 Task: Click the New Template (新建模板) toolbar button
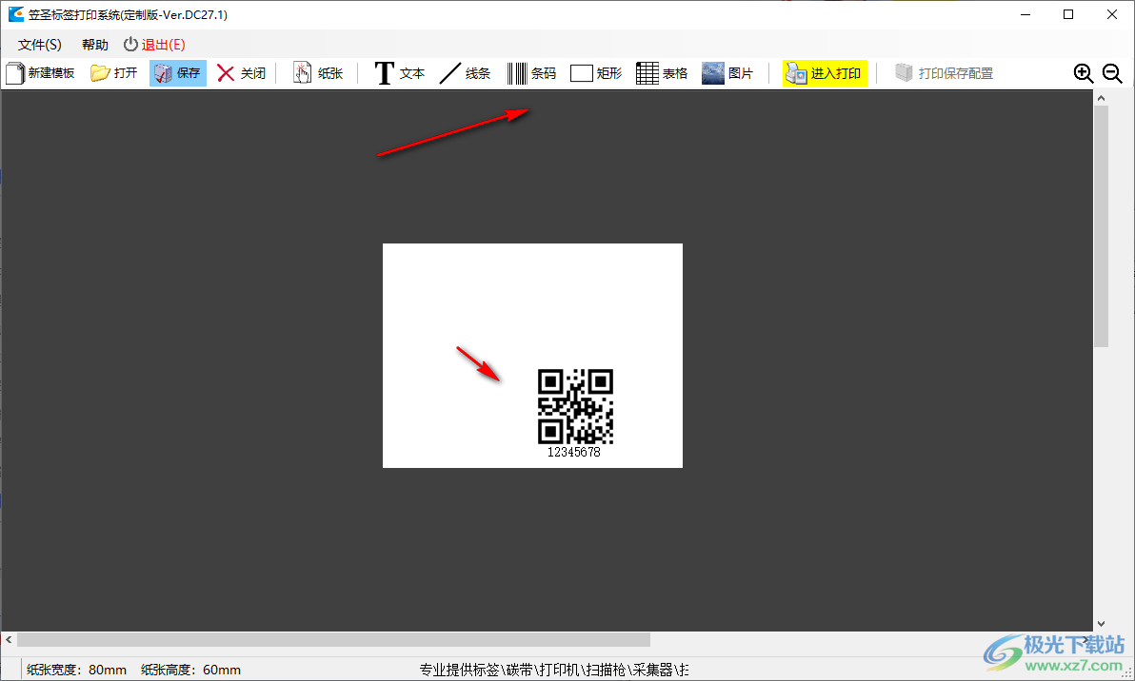coord(41,73)
